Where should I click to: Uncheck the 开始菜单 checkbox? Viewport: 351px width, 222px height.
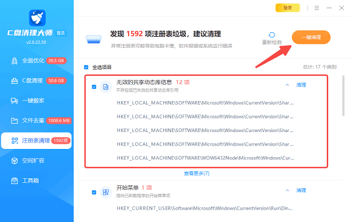coord(94,192)
